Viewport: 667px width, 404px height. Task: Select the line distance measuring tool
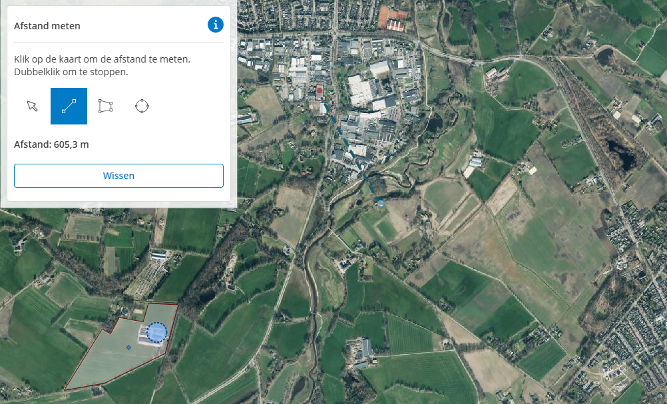(69, 106)
